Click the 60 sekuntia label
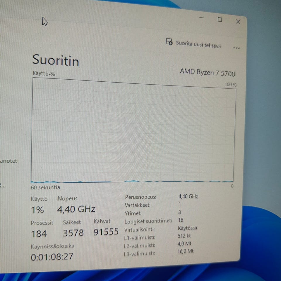281x281 pixels. coord(45,187)
